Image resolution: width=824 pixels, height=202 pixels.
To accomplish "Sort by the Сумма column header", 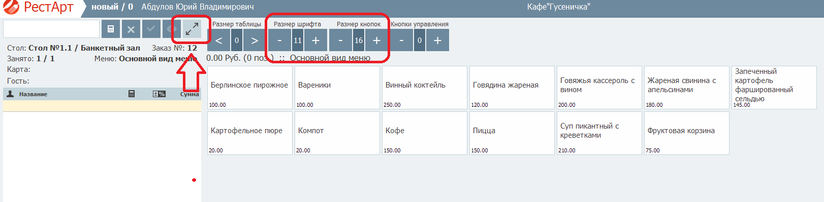I will click(x=189, y=94).
